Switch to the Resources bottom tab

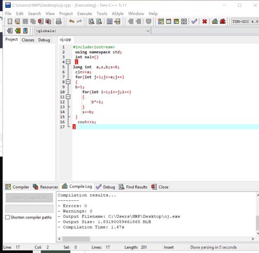click(x=45, y=187)
